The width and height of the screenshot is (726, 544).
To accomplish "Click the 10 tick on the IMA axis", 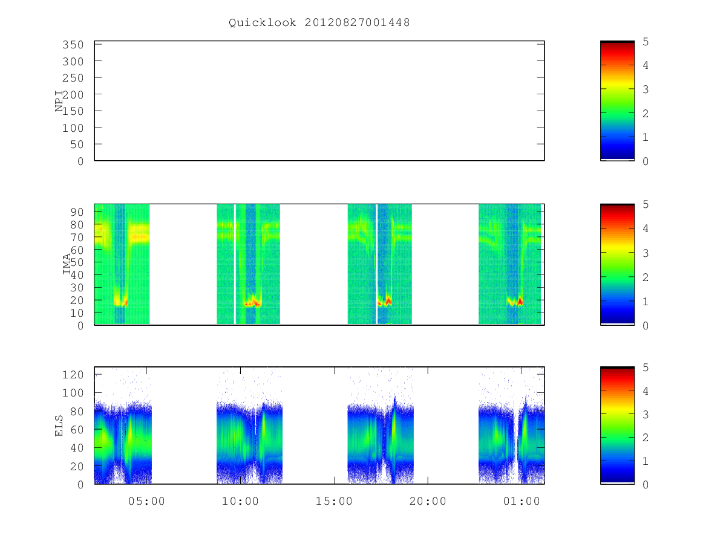I will [77, 312].
